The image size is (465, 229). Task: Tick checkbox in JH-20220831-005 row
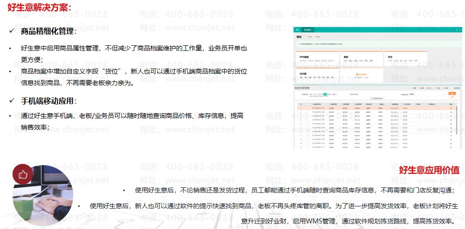coord(307,124)
